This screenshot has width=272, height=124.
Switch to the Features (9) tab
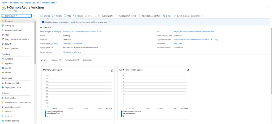tap(56, 60)
